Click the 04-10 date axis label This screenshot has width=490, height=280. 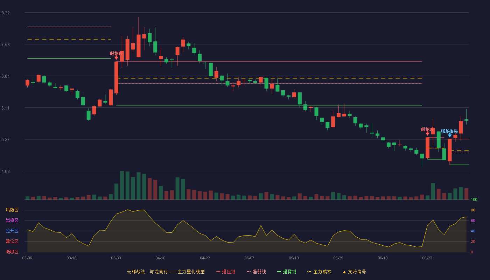point(160,258)
